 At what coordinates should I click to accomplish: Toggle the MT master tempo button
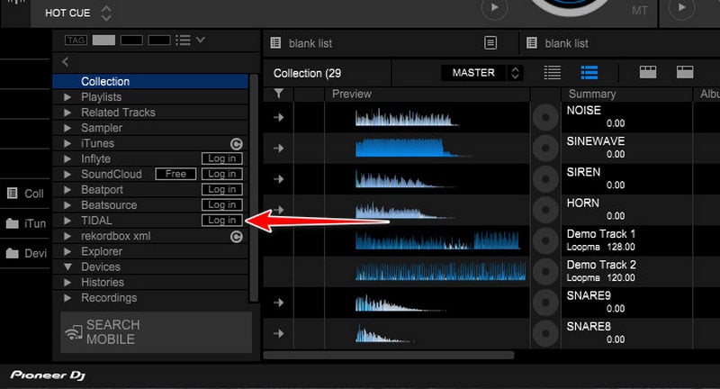coord(640,10)
